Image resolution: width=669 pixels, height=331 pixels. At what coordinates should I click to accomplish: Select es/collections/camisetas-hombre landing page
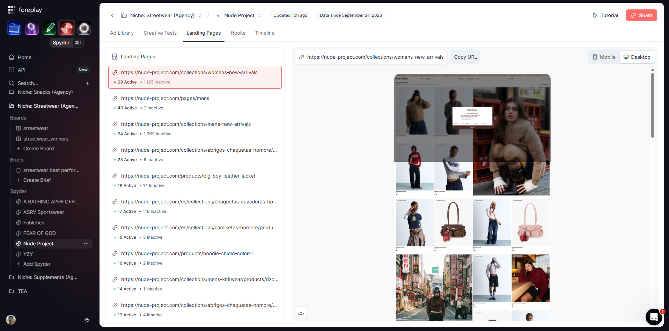pos(195,232)
